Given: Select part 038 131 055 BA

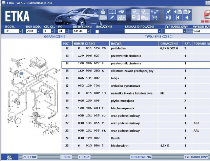Looking at the screenshot, I should [136, 132].
